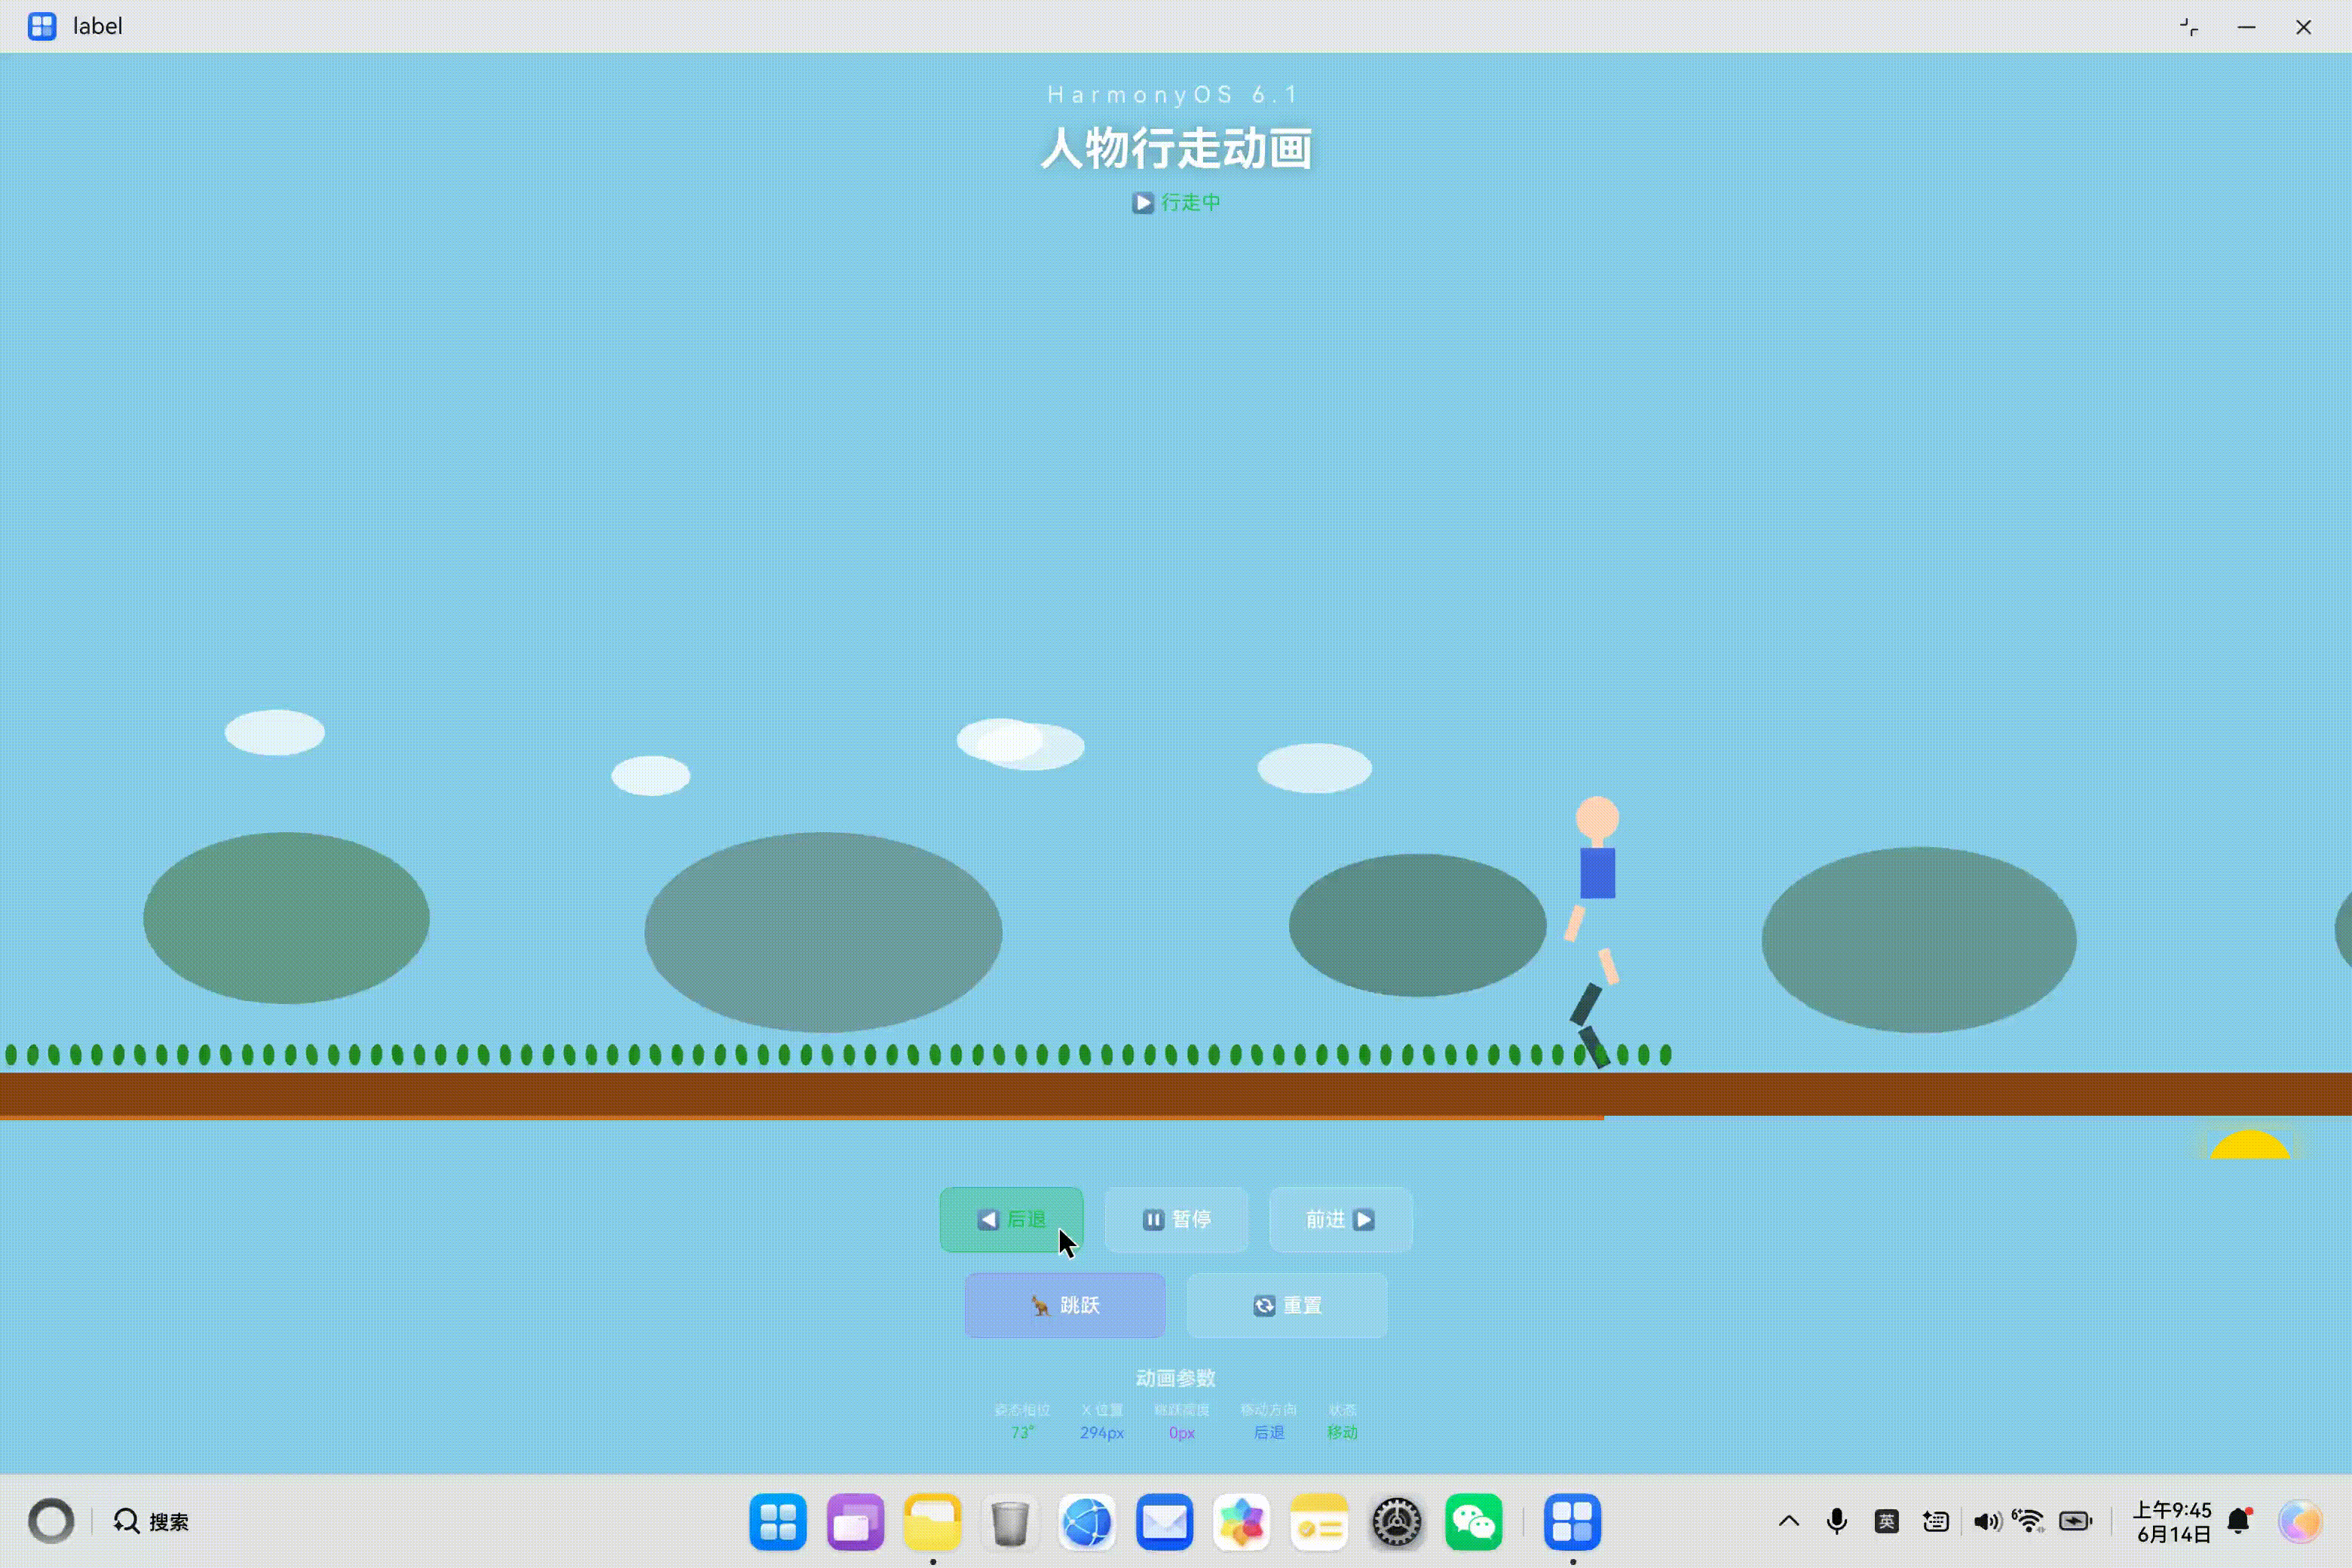Click the label app icon in title bar
The width and height of the screenshot is (2352, 1568).
coord(42,26)
